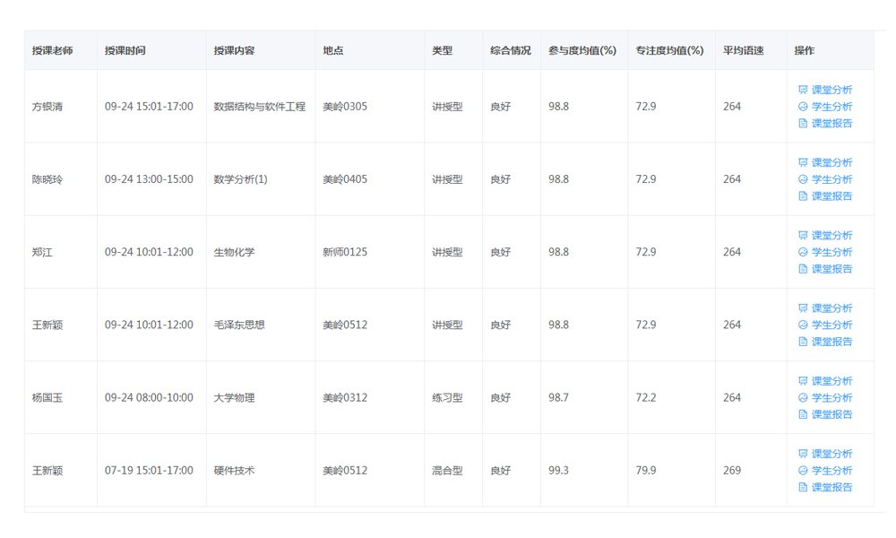
Task: Click the 授课老师 column header
Action: (54, 50)
